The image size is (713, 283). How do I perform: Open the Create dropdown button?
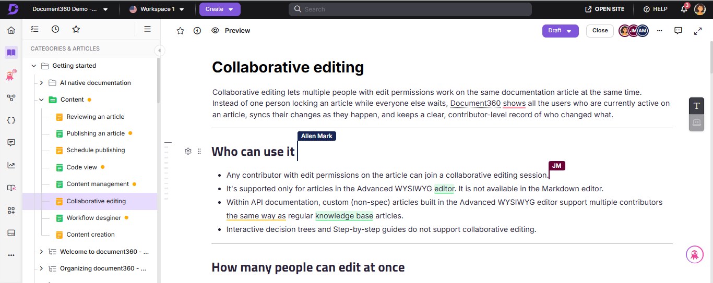(220, 9)
